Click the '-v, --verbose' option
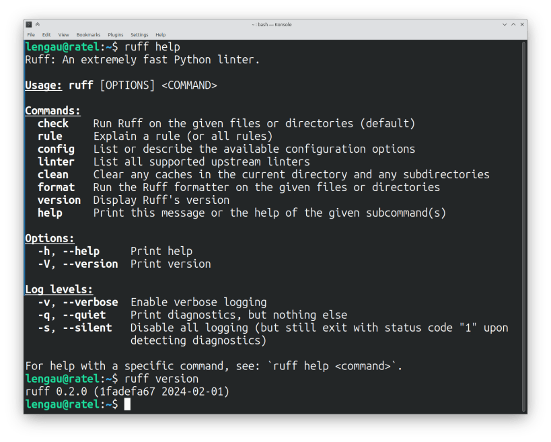 coord(77,303)
